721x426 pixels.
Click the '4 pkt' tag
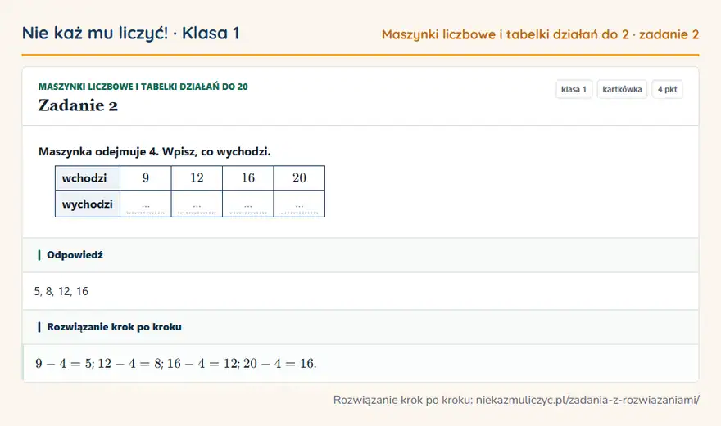667,89
